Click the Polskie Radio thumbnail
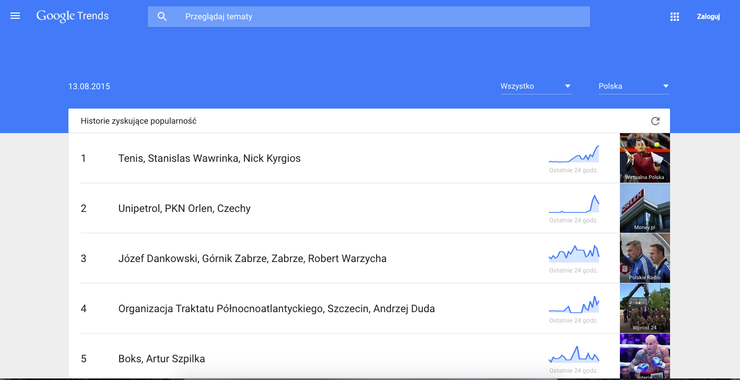The height and width of the screenshot is (380, 740). pos(644,258)
